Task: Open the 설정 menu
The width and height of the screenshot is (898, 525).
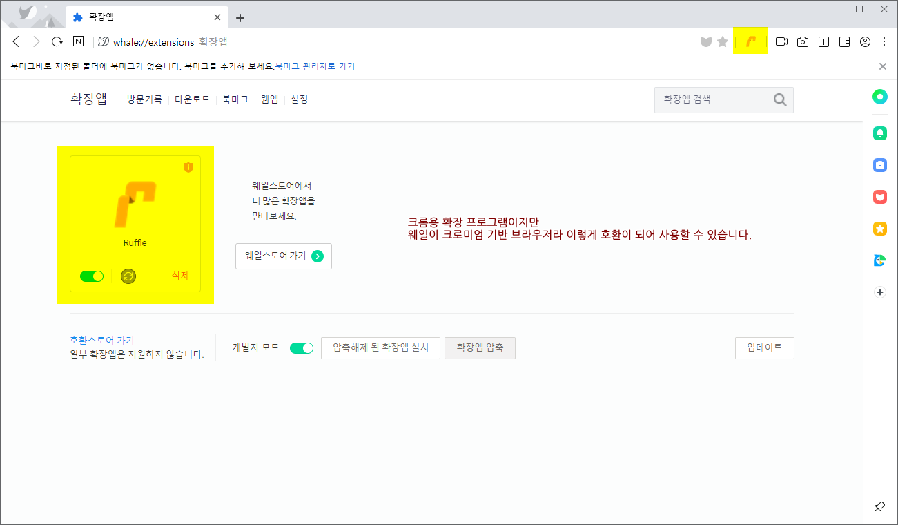Action: pyautogui.click(x=300, y=99)
